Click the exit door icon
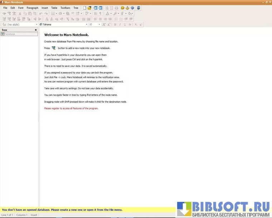Viewport: 272px width, 218px height. pos(139,8)
